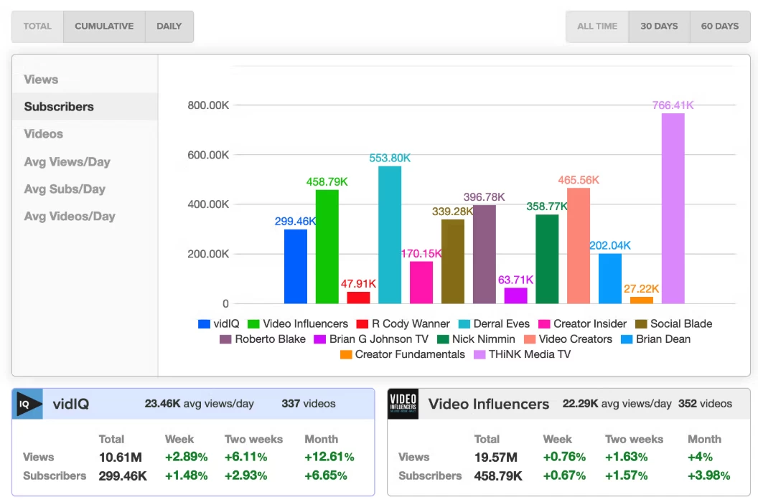Click the Social Blade legend swatch
This screenshot has height=502, width=758.
pyautogui.click(x=641, y=324)
